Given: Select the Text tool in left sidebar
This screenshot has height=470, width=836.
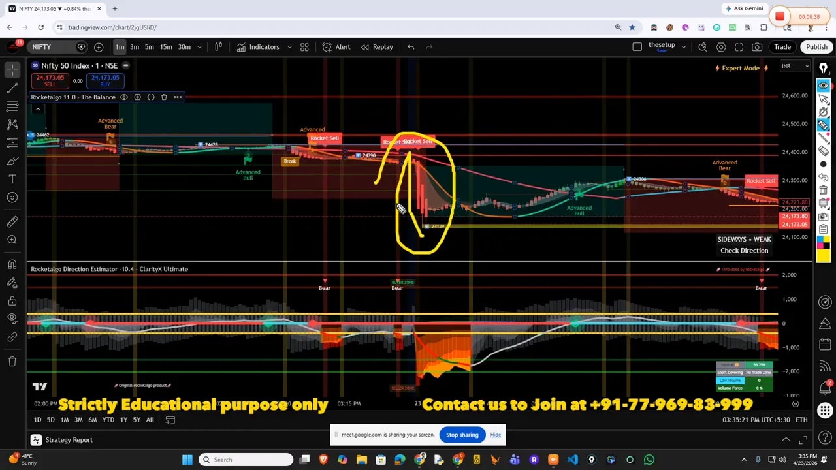Looking at the screenshot, I should coord(12,179).
